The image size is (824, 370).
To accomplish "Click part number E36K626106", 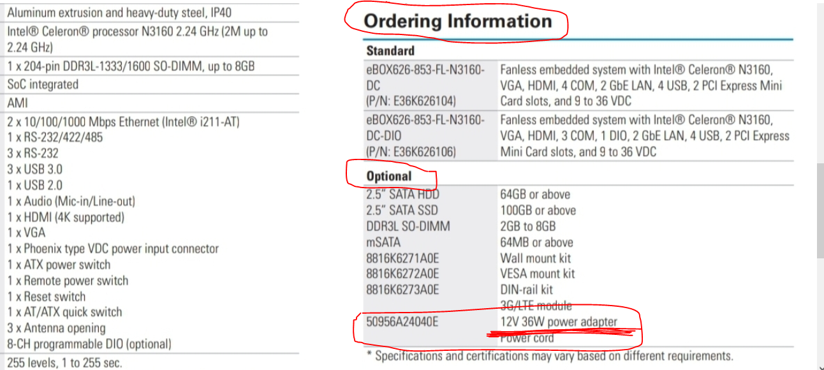I will pos(411,152).
